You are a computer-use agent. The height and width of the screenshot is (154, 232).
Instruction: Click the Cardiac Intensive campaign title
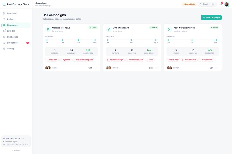(x=61, y=28)
